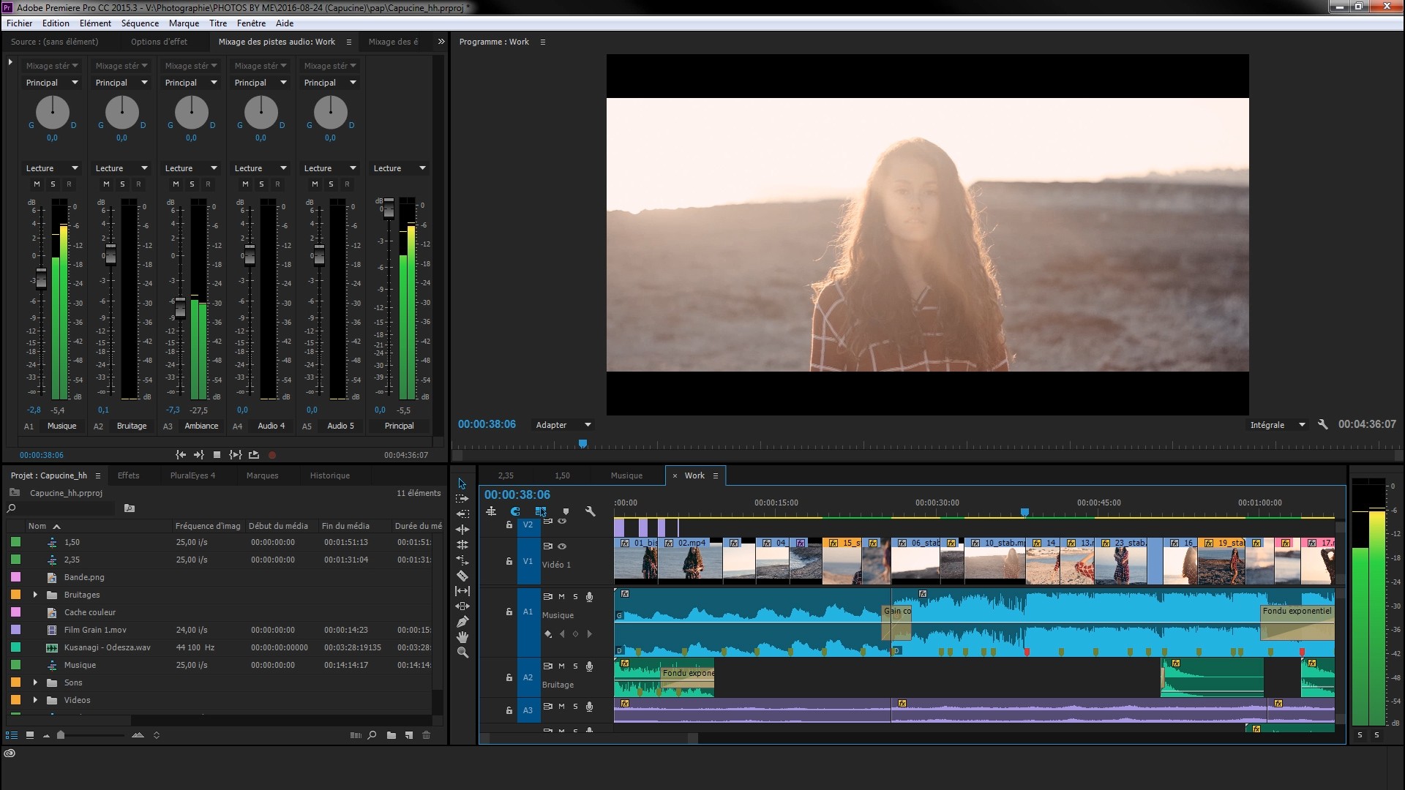Click the hand tool icon in timeline
1405x790 pixels.
click(463, 638)
